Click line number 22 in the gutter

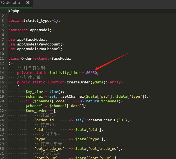click(2, 111)
